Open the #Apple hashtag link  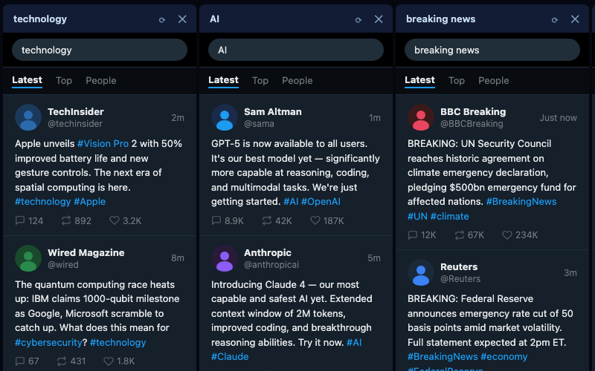point(89,202)
